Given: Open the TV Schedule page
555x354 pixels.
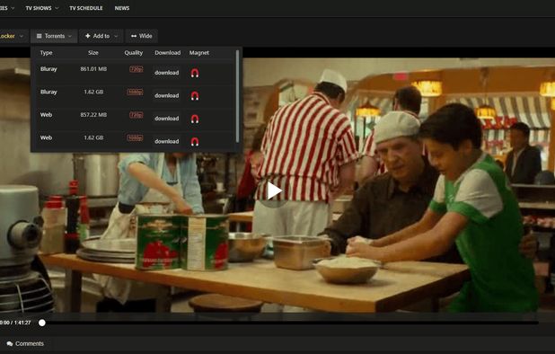Looking at the screenshot, I should [86, 8].
